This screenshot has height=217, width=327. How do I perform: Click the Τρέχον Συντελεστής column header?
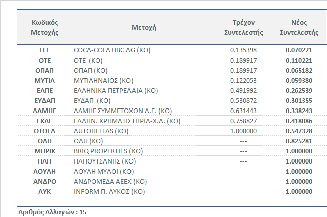tap(244, 28)
